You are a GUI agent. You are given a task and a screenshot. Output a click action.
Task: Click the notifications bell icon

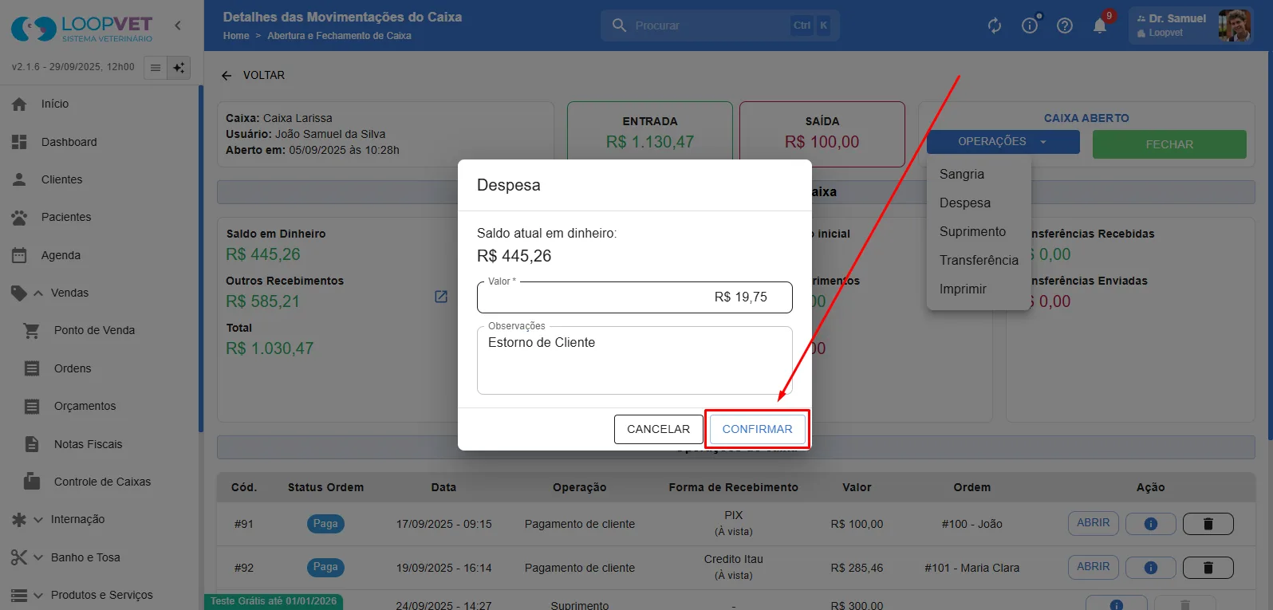(x=1099, y=26)
